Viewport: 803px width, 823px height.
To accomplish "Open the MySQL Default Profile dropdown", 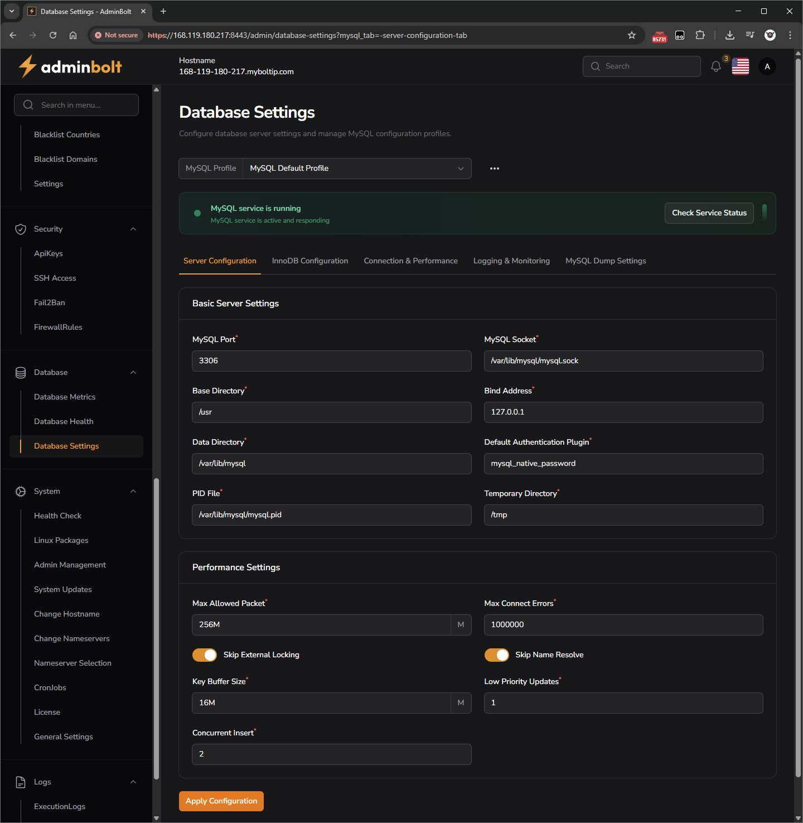I will click(357, 169).
